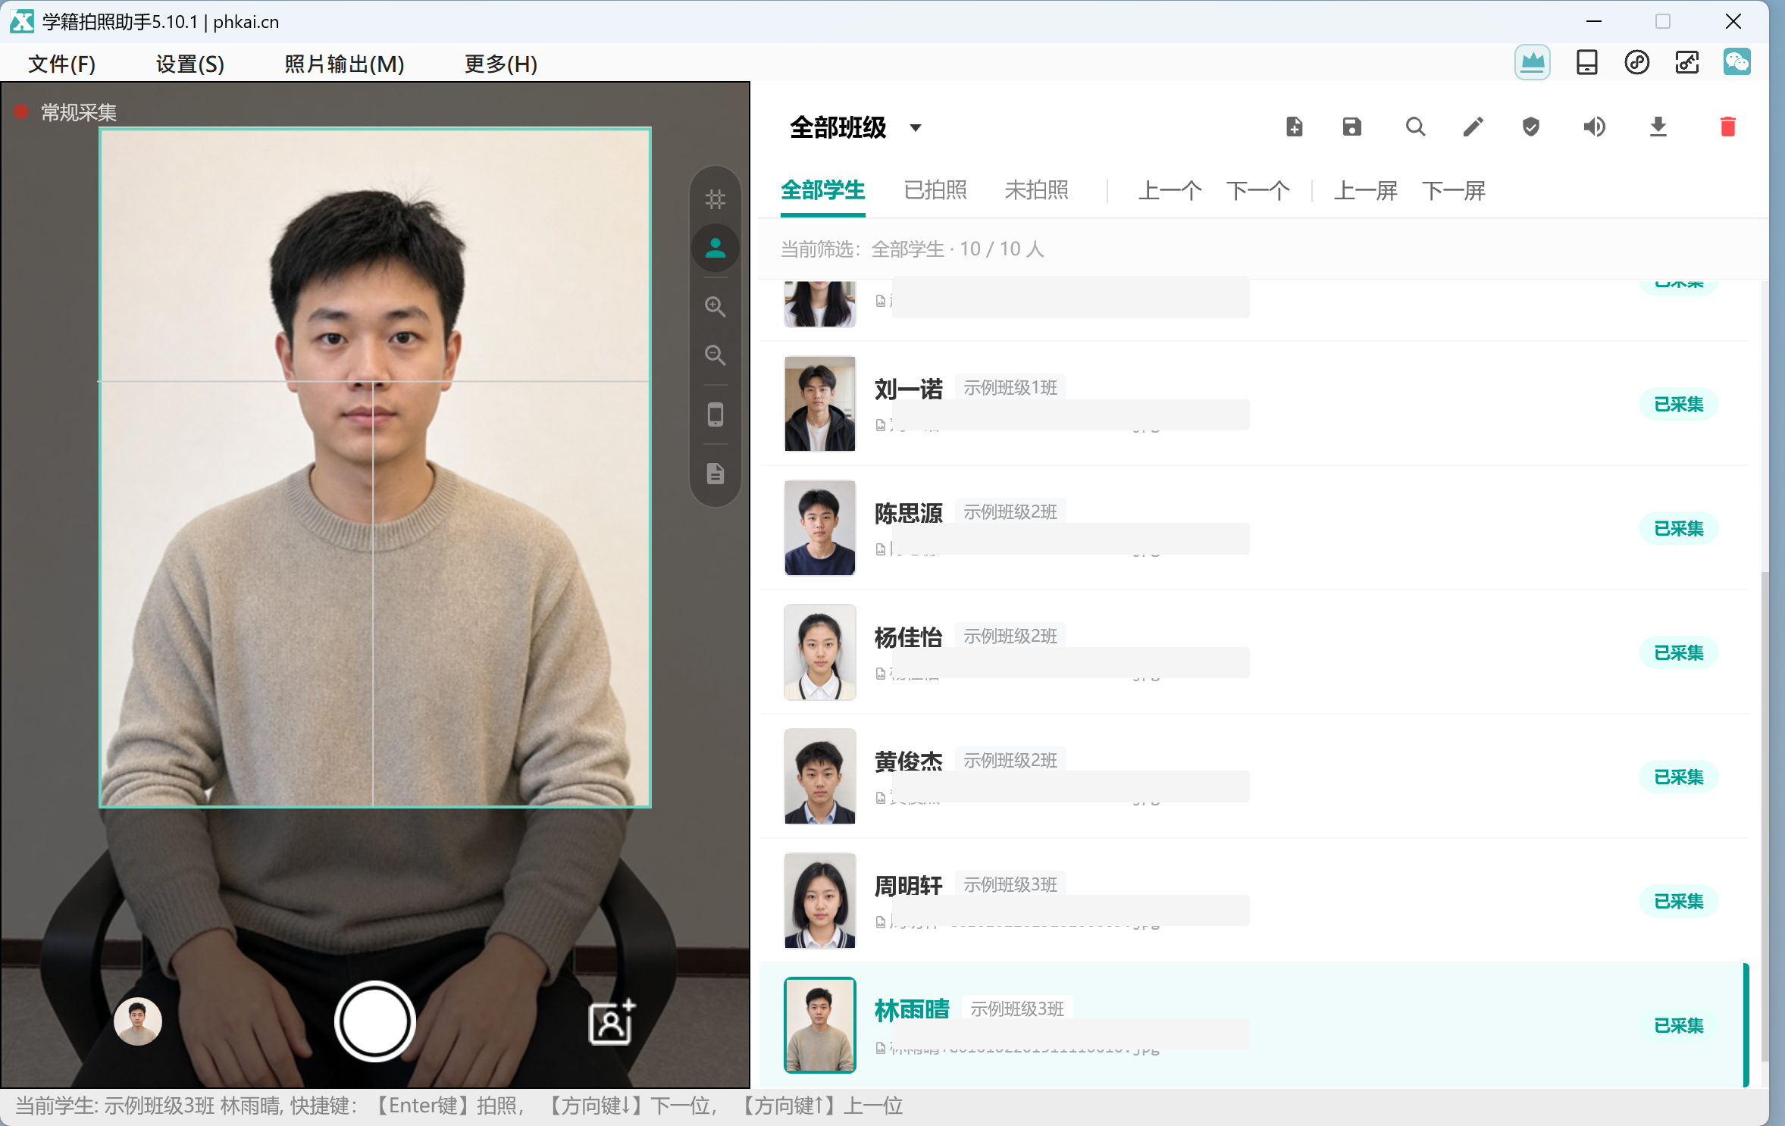1785x1126 pixels.
Task: Click the 上一个 button
Action: [x=1170, y=190]
